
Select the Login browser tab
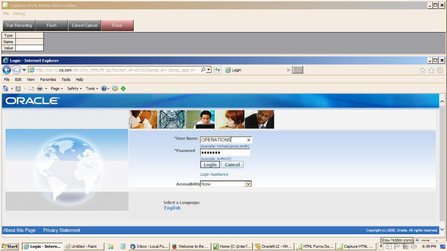click(x=257, y=70)
